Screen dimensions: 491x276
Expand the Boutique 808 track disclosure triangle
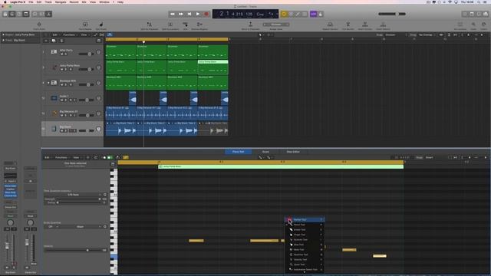pyautogui.click(x=48, y=83)
